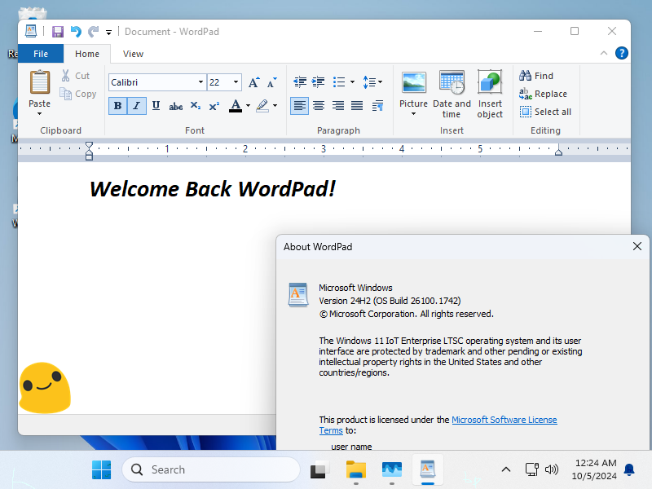
Task: Open File Explorer from the taskbar
Action: 356,470
